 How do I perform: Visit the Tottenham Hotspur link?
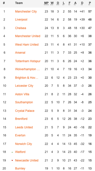[28, 61]
